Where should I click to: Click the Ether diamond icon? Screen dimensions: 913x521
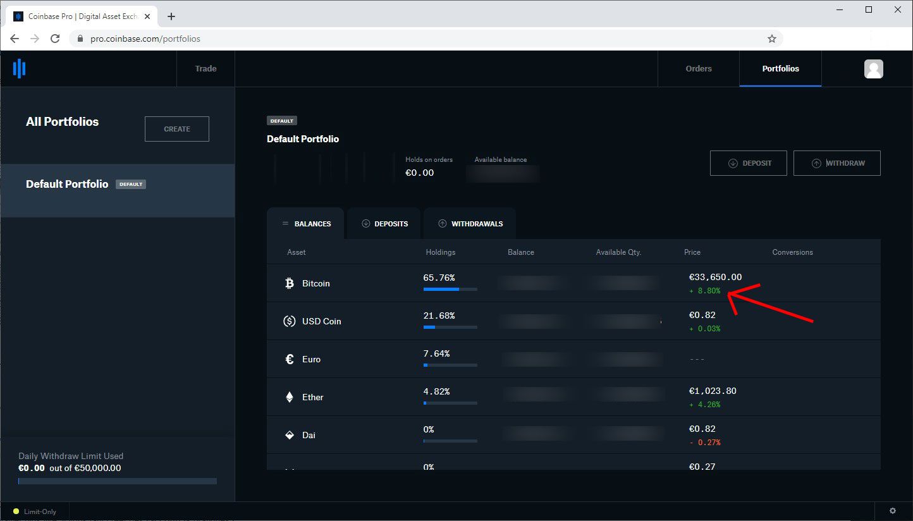point(290,397)
